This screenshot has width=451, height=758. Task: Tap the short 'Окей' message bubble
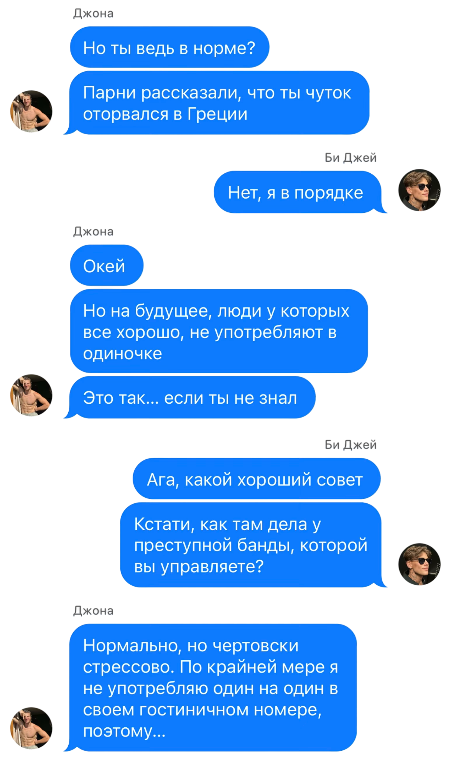[107, 265]
